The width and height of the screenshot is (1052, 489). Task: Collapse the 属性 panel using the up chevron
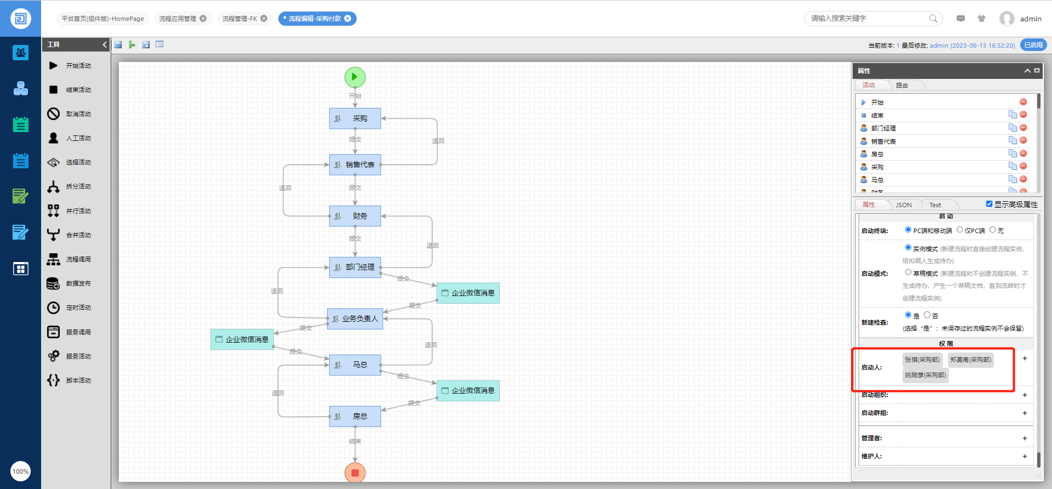pos(1027,71)
